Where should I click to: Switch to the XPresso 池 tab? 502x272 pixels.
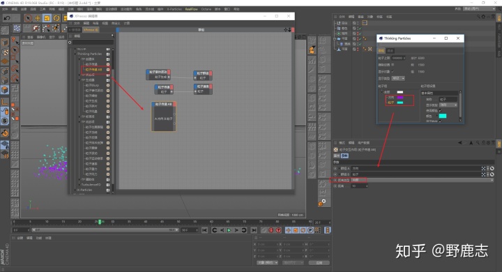[x=91, y=30]
